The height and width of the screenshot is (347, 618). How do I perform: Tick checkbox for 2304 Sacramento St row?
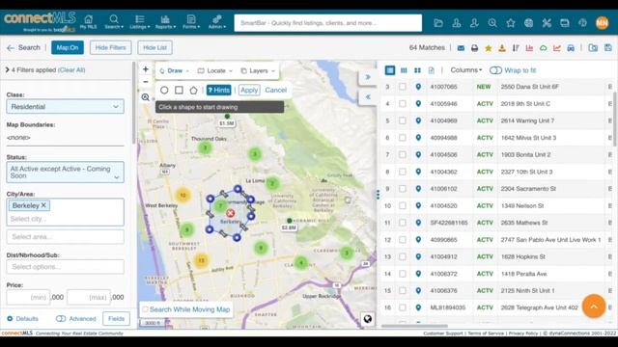pos(403,189)
